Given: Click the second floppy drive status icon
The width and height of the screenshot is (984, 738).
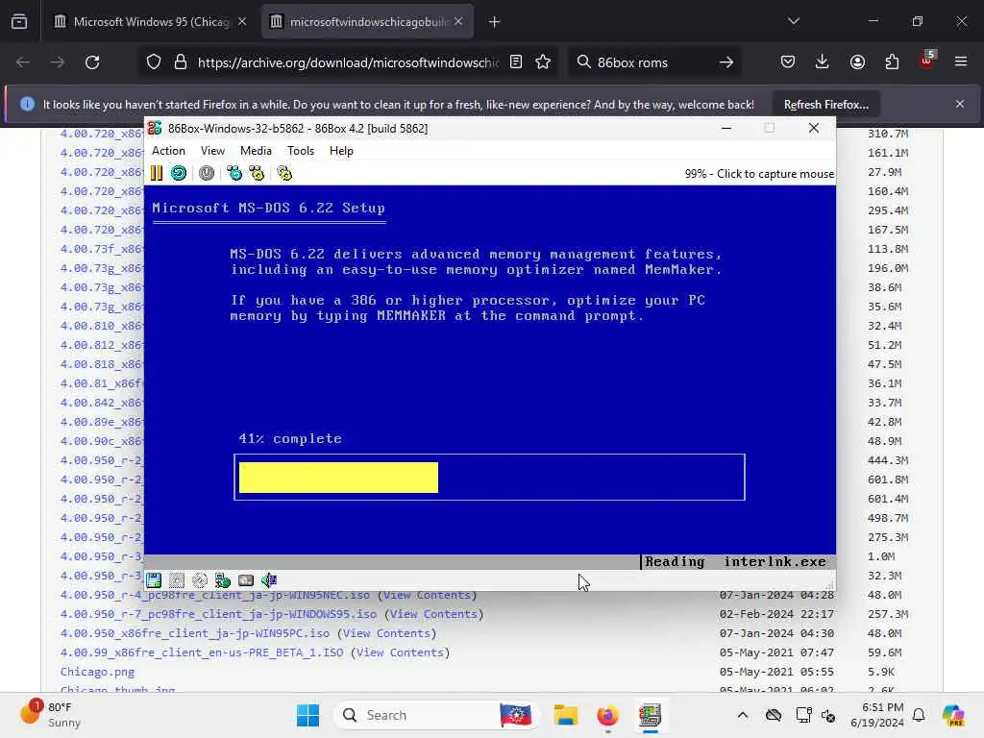Looking at the screenshot, I should pos(177,580).
